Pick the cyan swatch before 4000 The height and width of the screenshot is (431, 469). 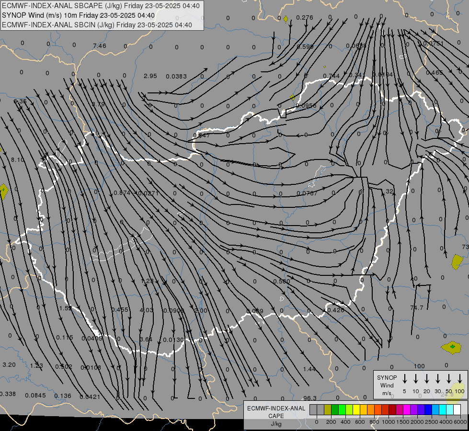[442, 410]
